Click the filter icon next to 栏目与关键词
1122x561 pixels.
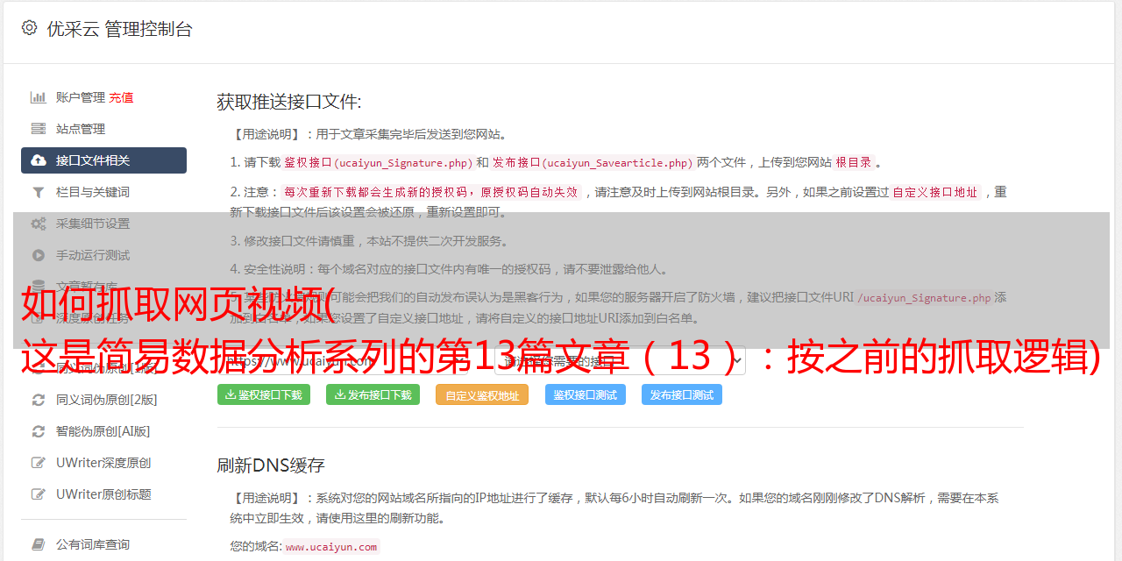[x=39, y=192]
